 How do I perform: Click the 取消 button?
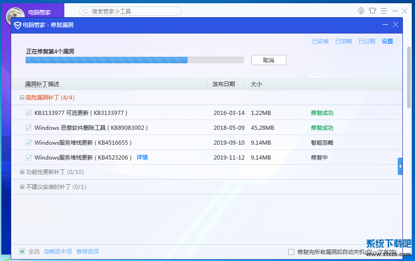[269, 60]
